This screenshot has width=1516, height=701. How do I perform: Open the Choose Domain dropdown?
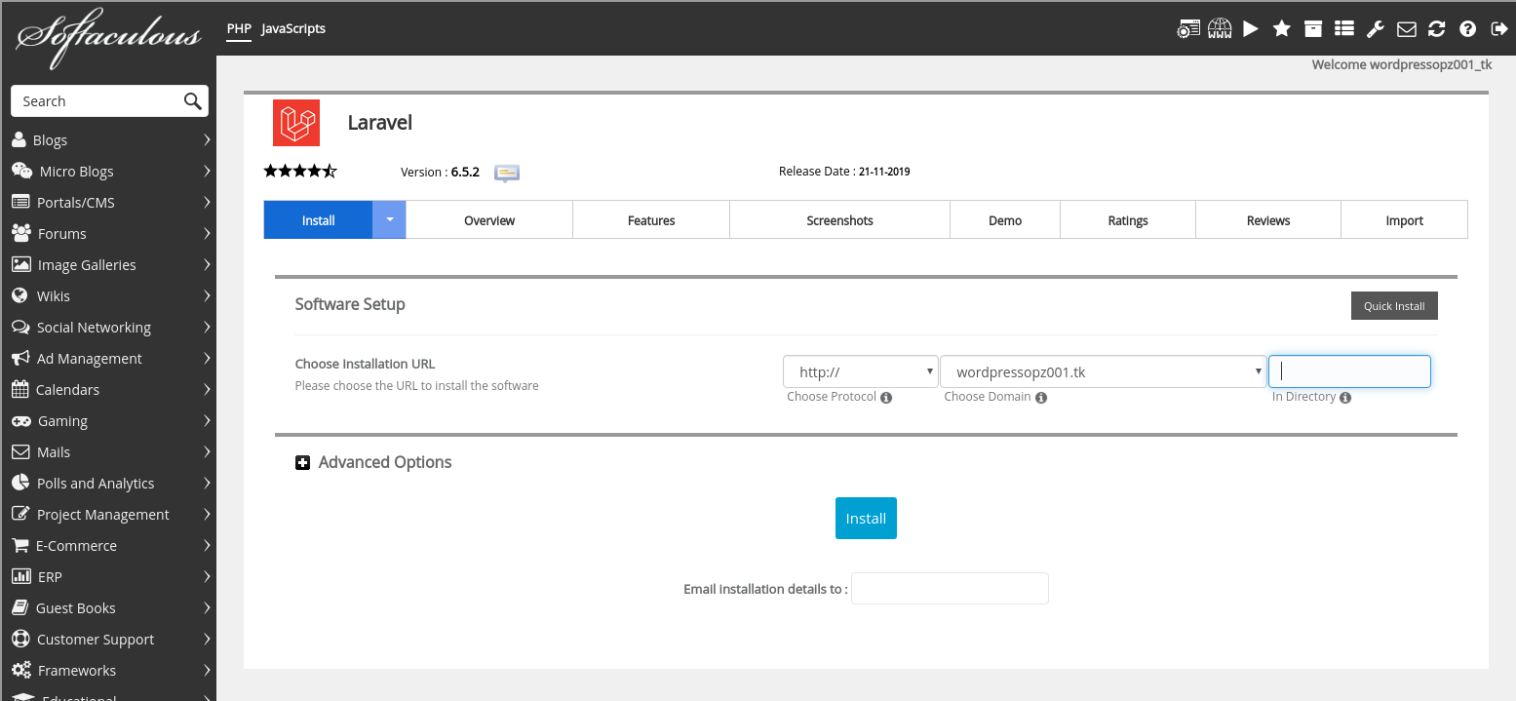[1102, 372]
